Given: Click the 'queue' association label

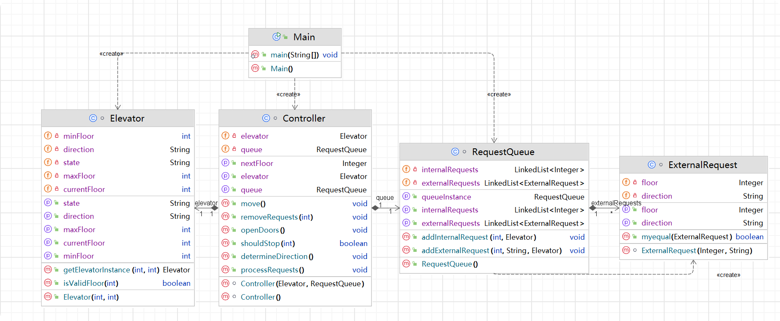Looking at the screenshot, I should coord(385,198).
